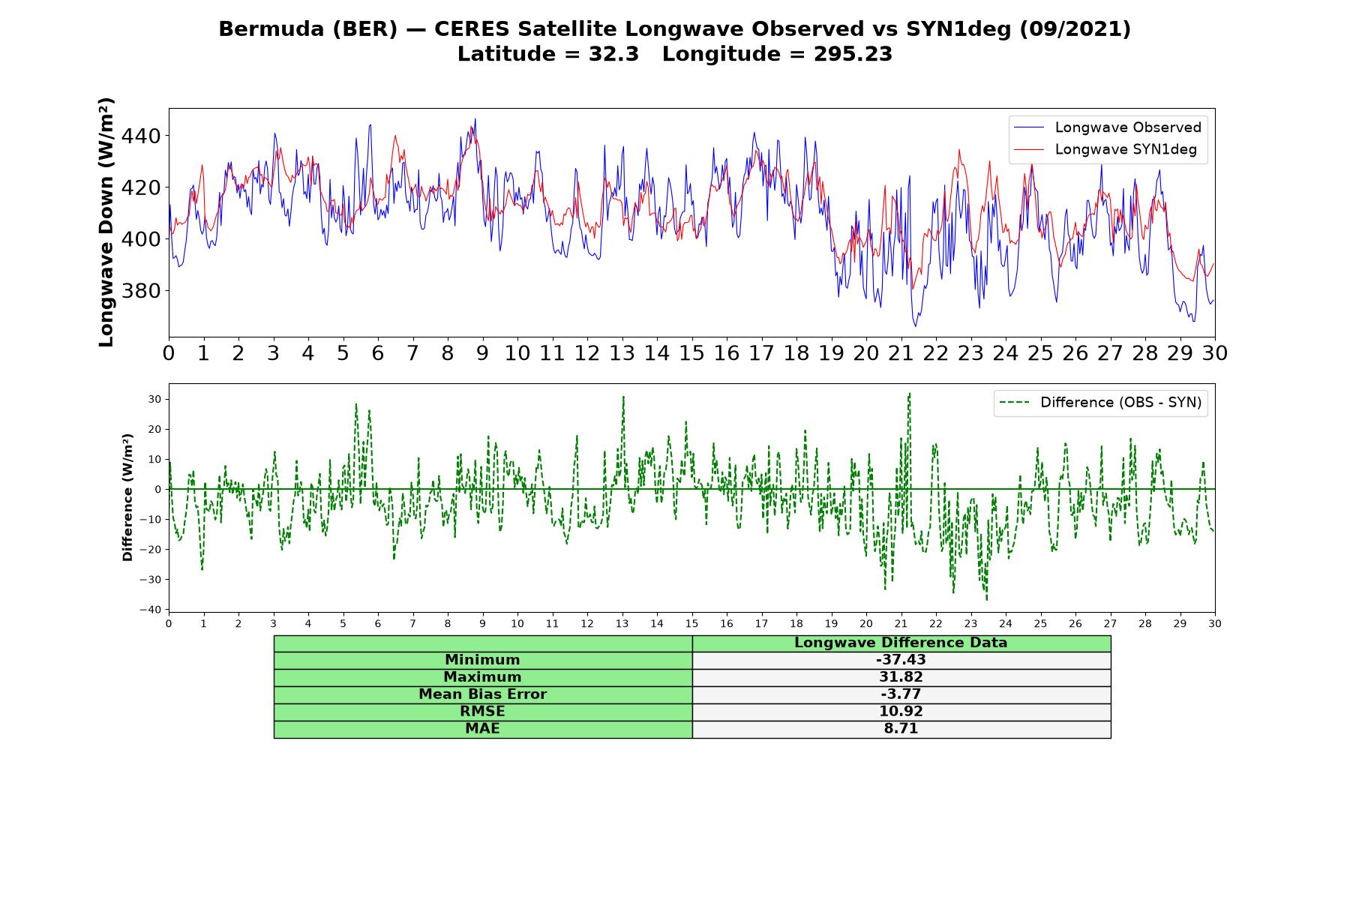Click the RMSE value 10.92 cell
The image size is (1350, 900).
coord(901,712)
